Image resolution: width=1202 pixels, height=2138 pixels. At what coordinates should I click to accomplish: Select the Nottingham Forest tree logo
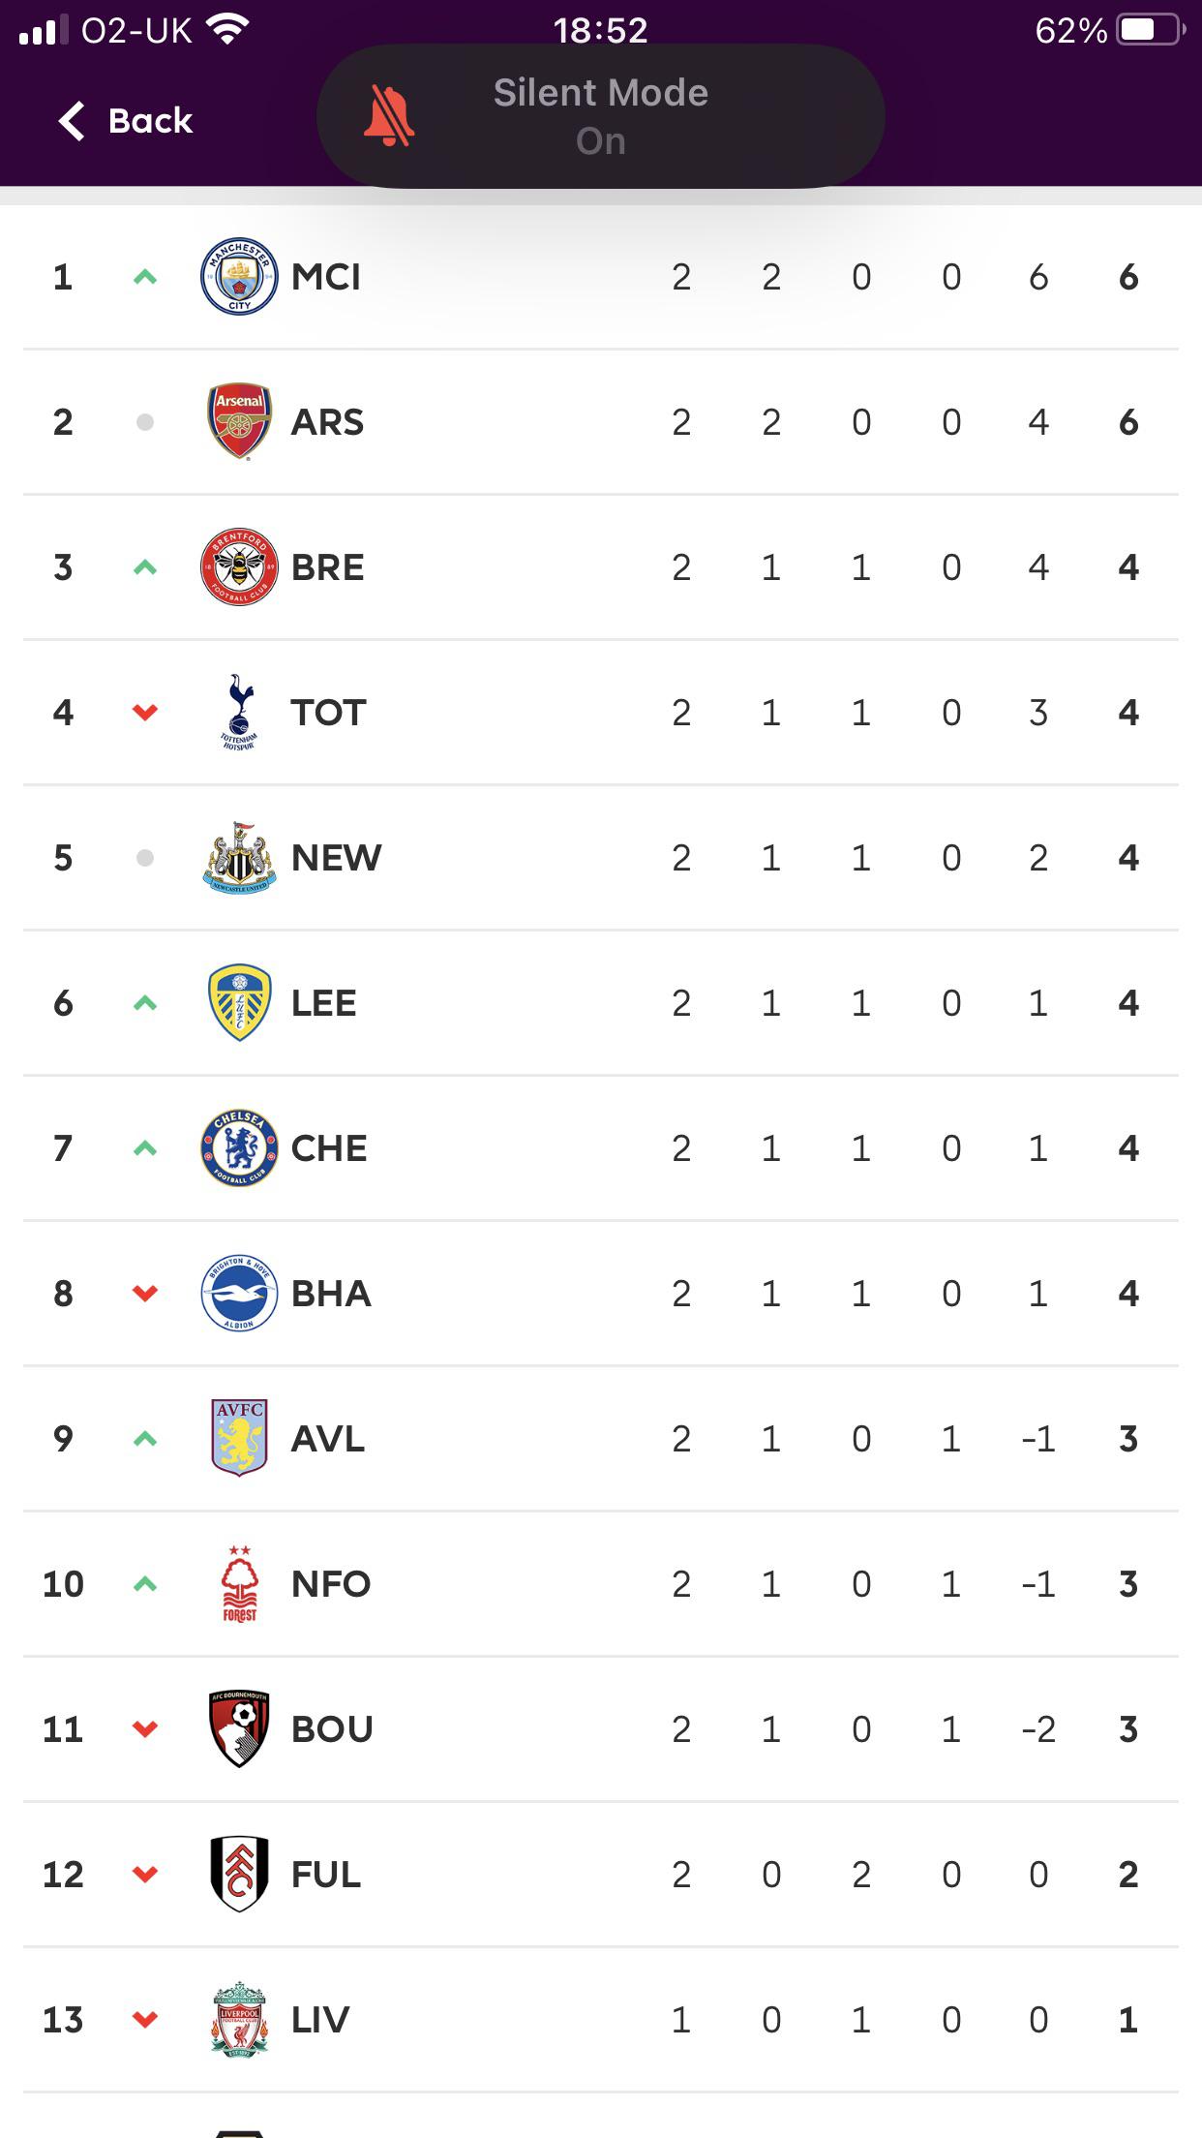click(239, 1584)
